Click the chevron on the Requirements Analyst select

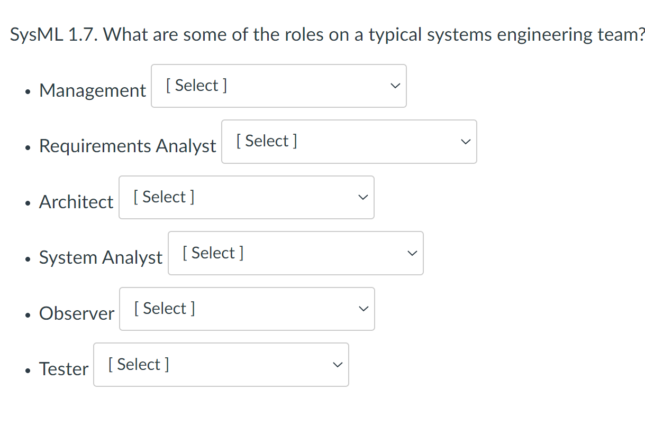pos(465,141)
